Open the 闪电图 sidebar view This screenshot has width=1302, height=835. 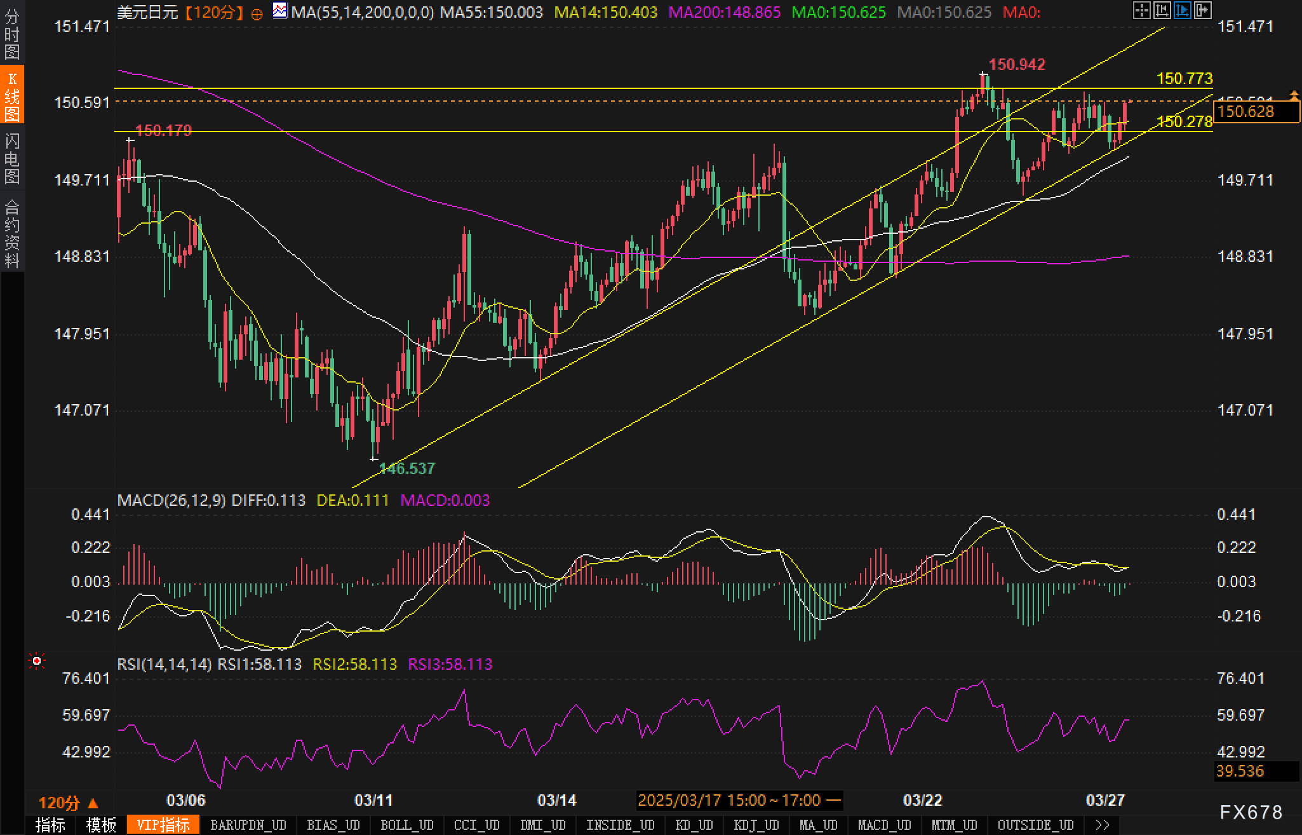coord(12,158)
